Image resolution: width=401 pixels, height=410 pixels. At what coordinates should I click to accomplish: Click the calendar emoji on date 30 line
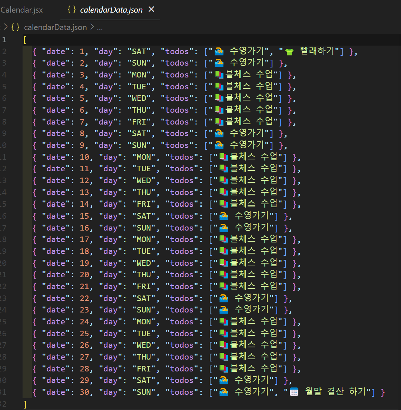click(x=294, y=392)
